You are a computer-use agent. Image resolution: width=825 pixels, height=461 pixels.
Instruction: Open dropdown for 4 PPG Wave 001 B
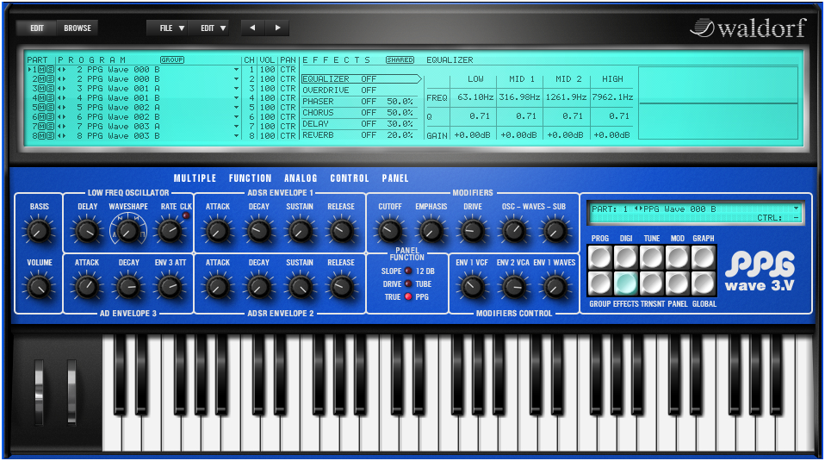click(x=236, y=98)
